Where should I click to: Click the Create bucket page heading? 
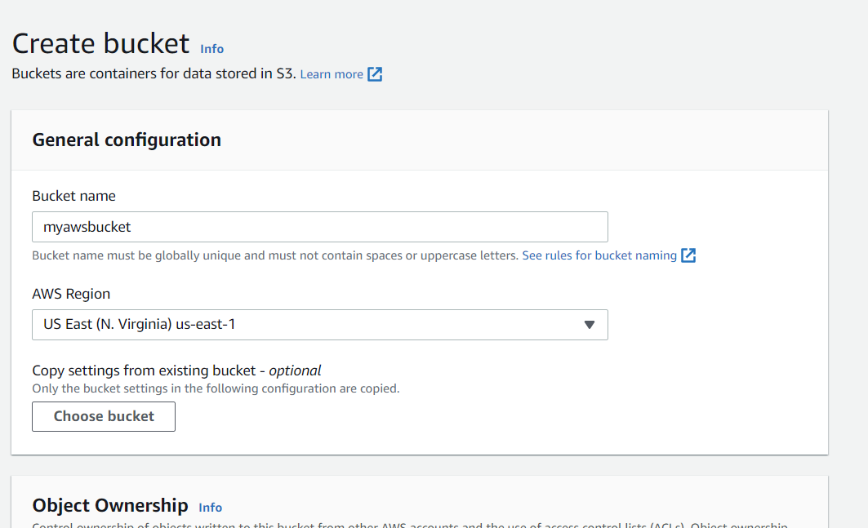100,42
